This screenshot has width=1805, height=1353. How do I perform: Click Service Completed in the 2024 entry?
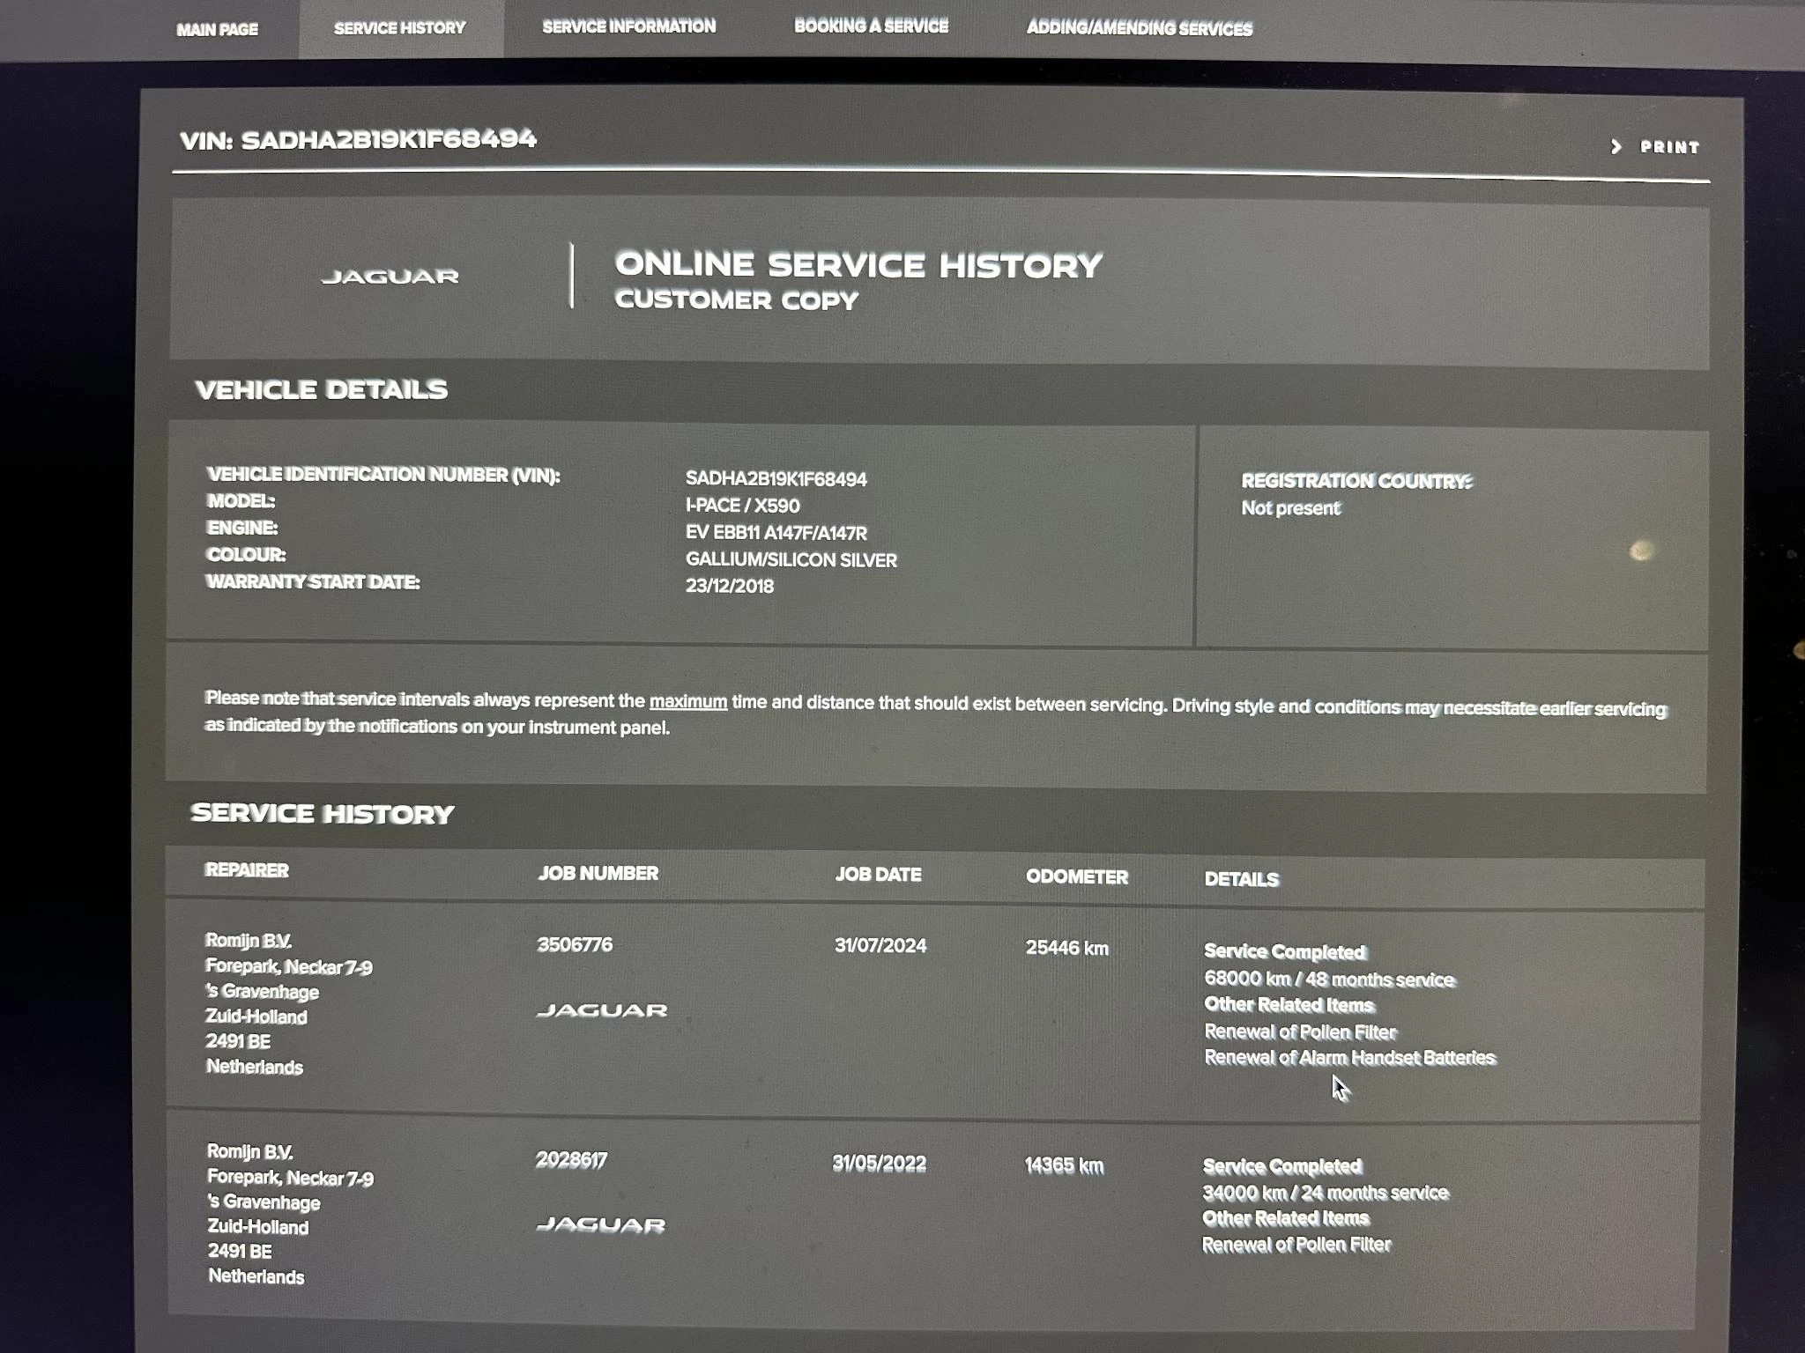[x=1284, y=951]
